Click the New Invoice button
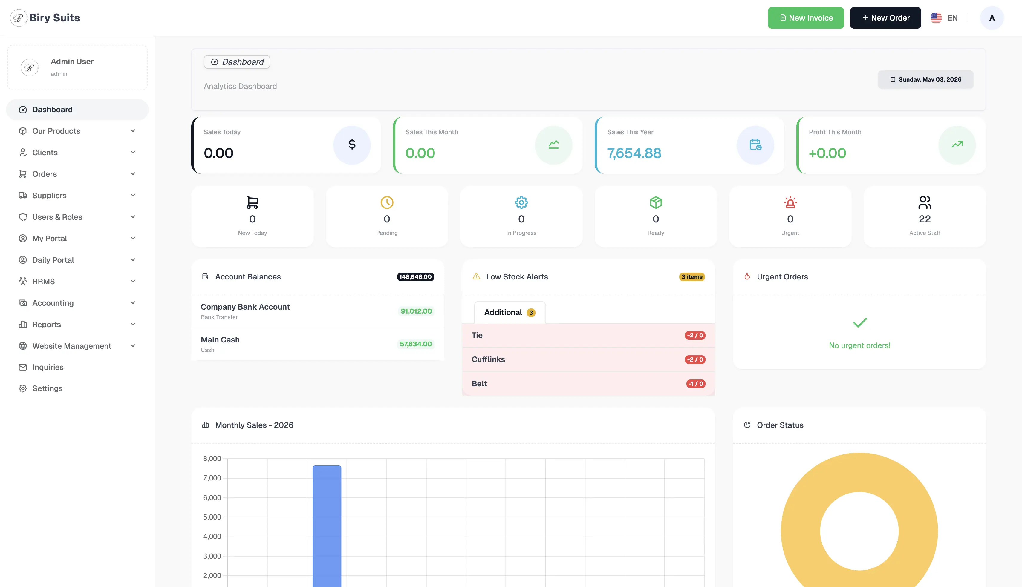 [x=806, y=18]
